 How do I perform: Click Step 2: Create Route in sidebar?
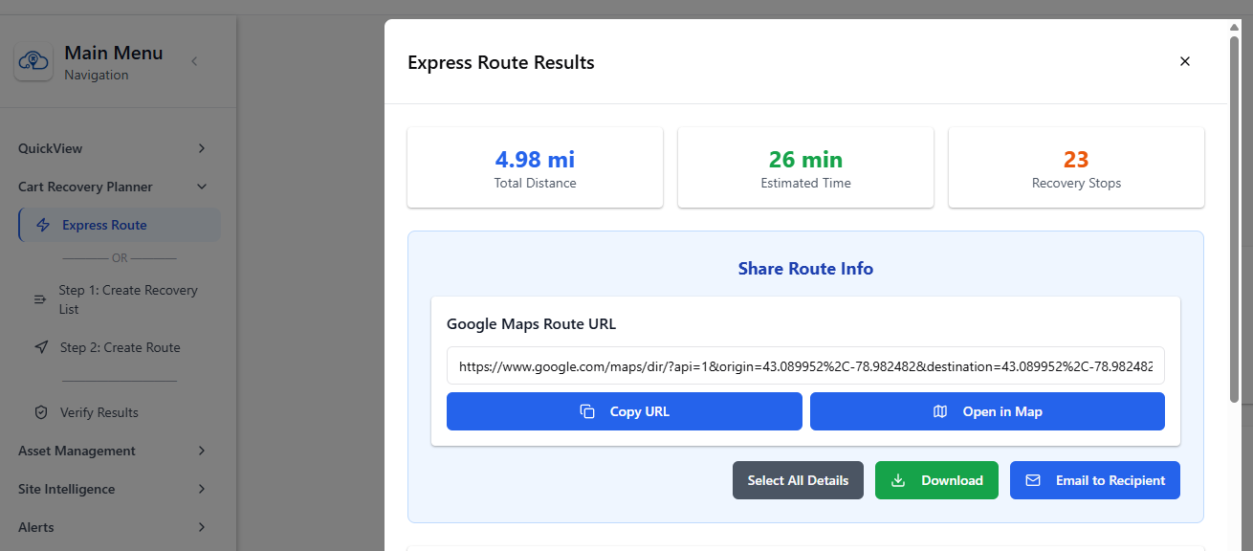coord(120,346)
